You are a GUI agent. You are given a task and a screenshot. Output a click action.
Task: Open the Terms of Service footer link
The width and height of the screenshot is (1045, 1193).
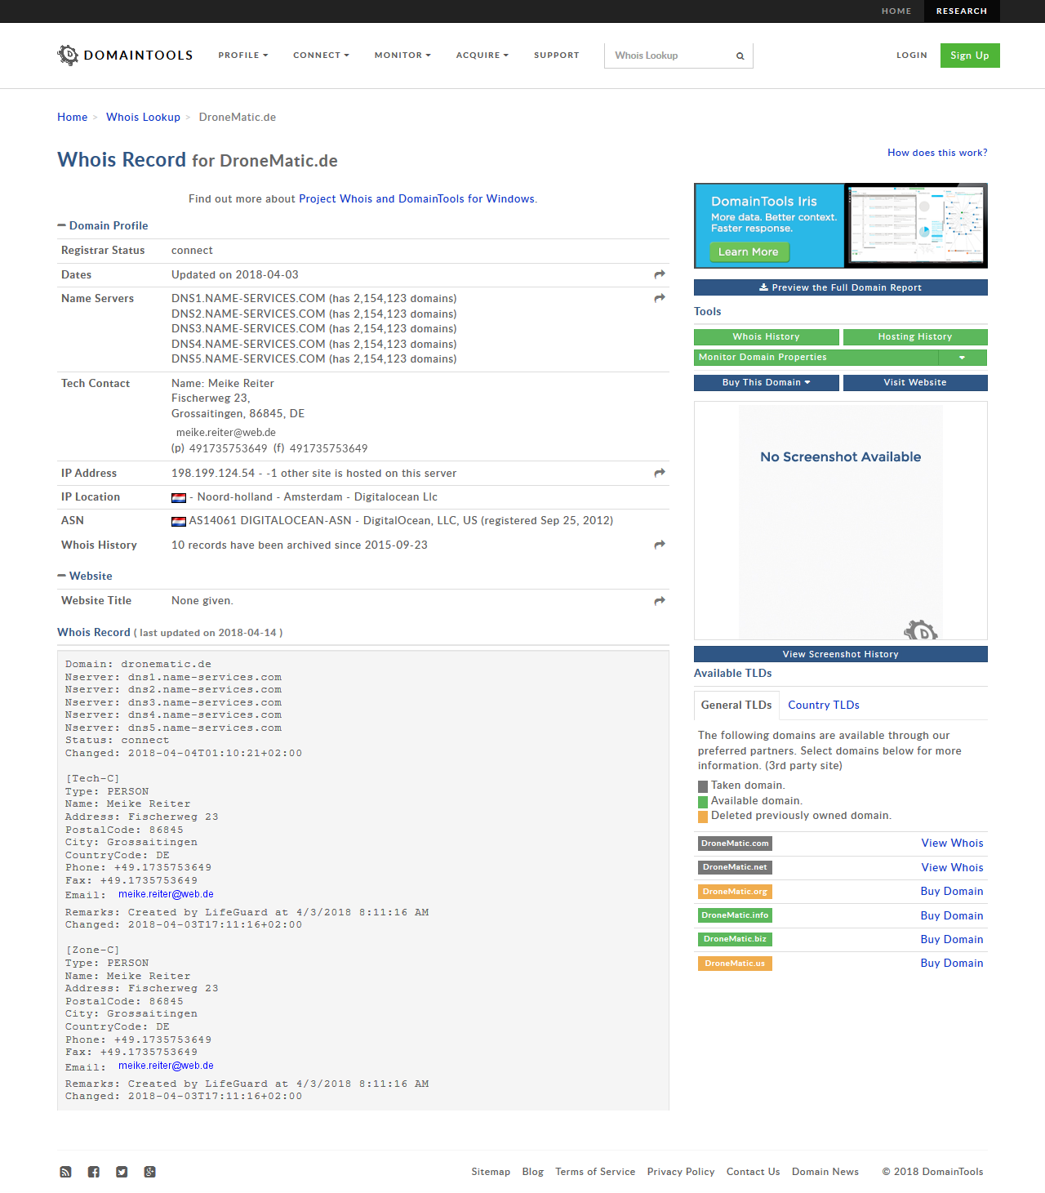point(595,1172)
